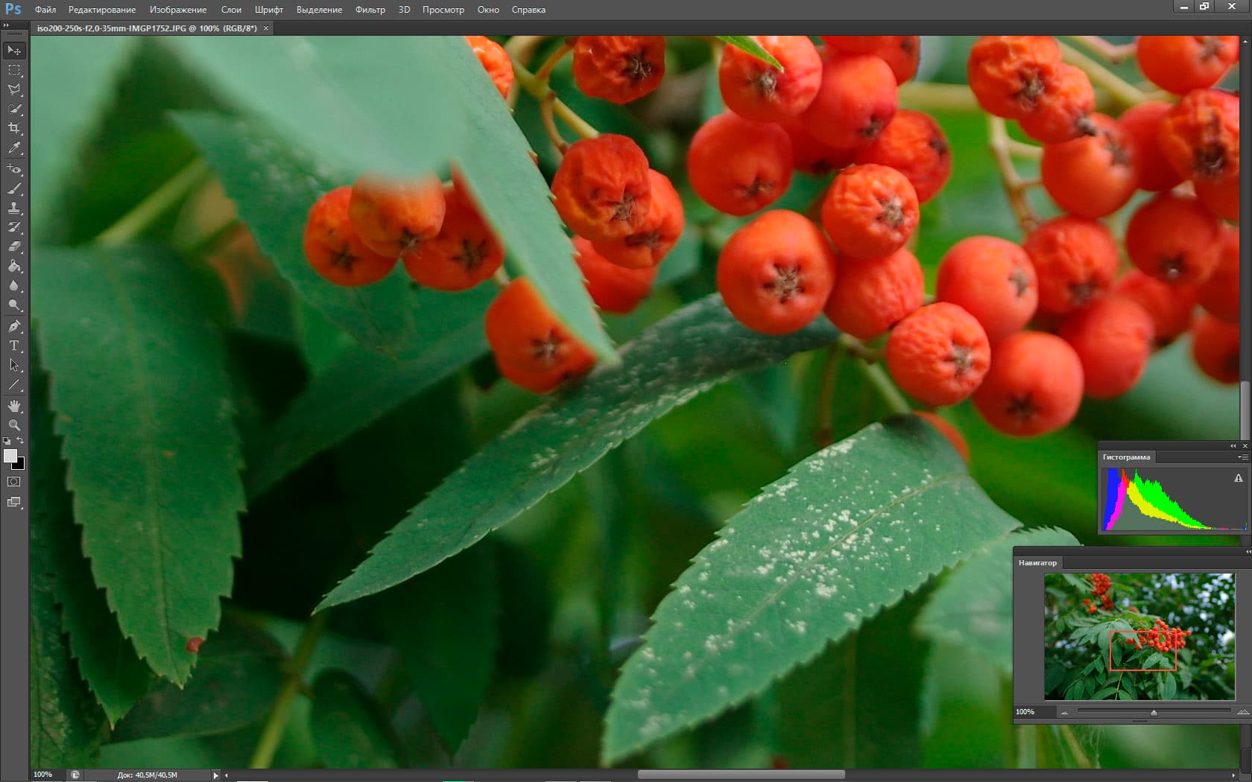Screen dimensions: 1252x782
Task: Select the Brush tool
Action: (x=14, y=188)
